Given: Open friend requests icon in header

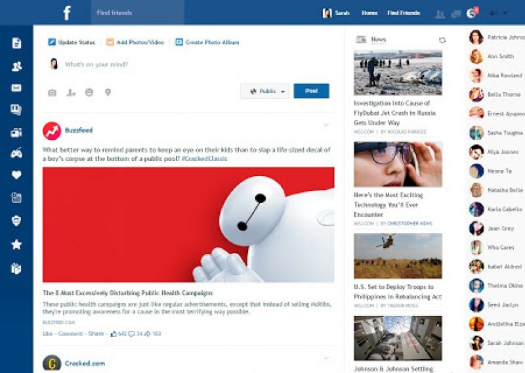Looking at the screenshot, I should pos(440,14).
